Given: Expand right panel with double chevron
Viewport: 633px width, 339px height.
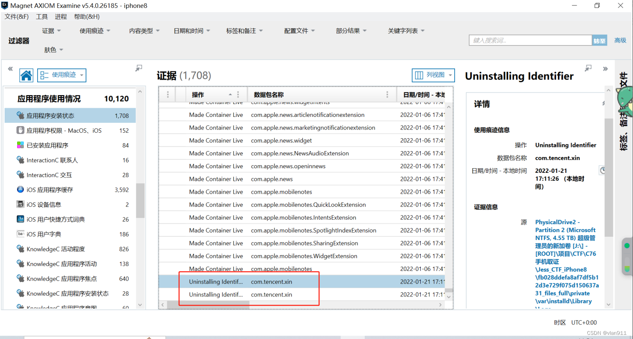Looking at the screenshot, I should point(605,69).
